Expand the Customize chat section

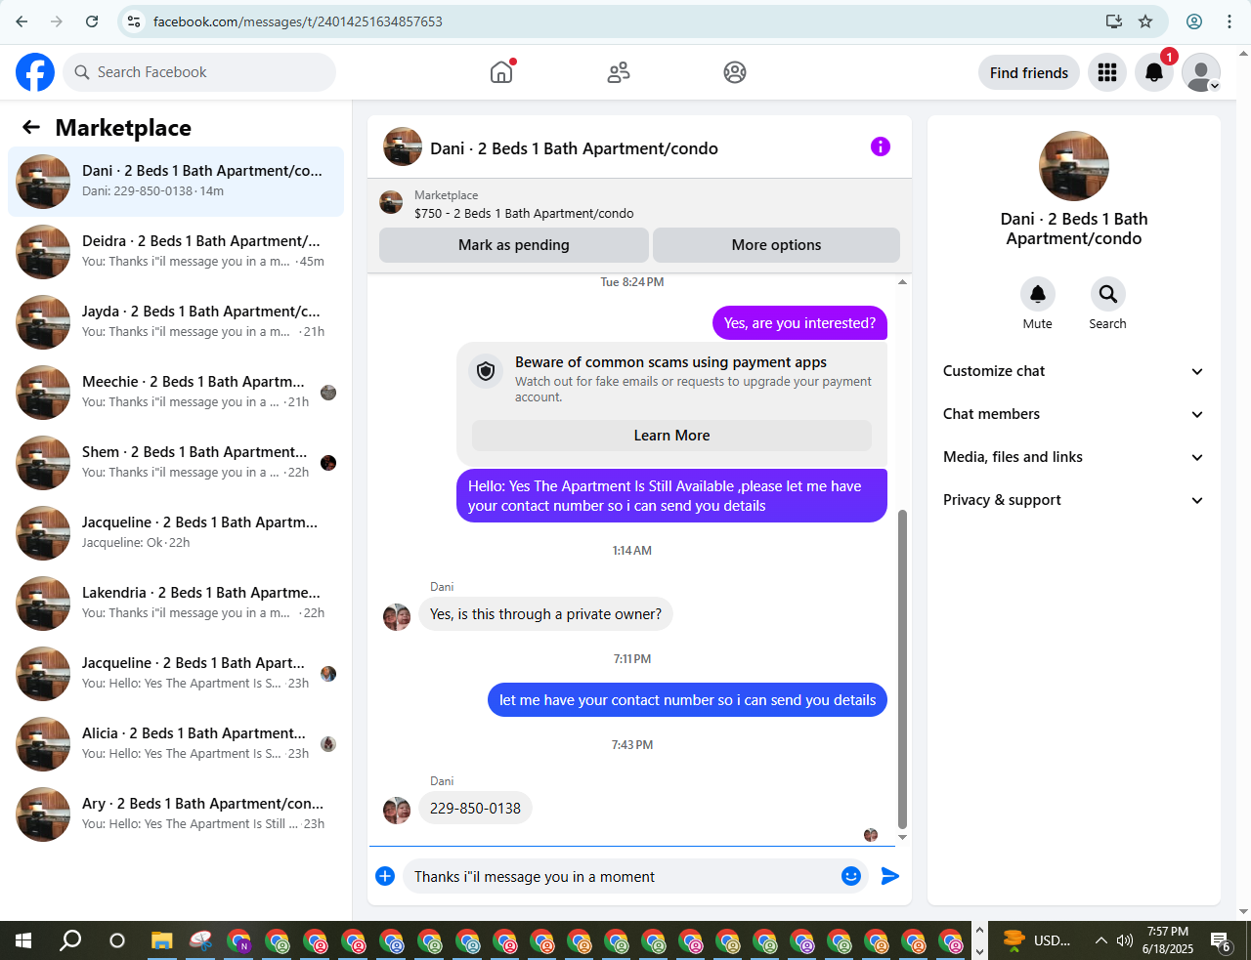[x=1073, y=371]
